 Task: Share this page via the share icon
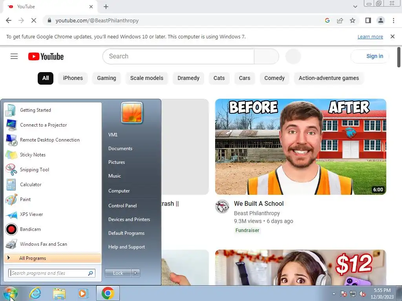[x=340, y=20]
